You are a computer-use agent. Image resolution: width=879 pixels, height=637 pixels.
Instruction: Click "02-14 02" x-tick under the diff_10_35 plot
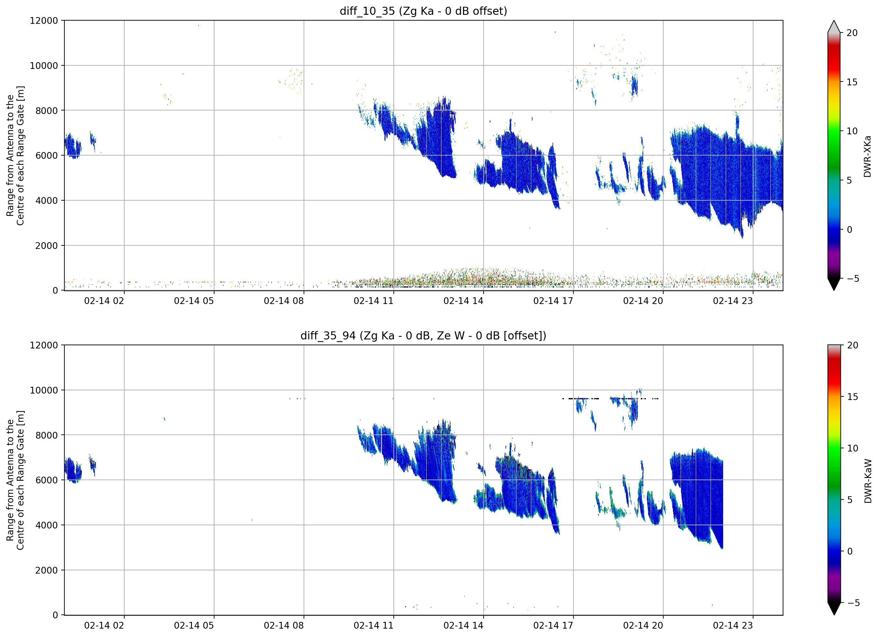tap(104, 301)
